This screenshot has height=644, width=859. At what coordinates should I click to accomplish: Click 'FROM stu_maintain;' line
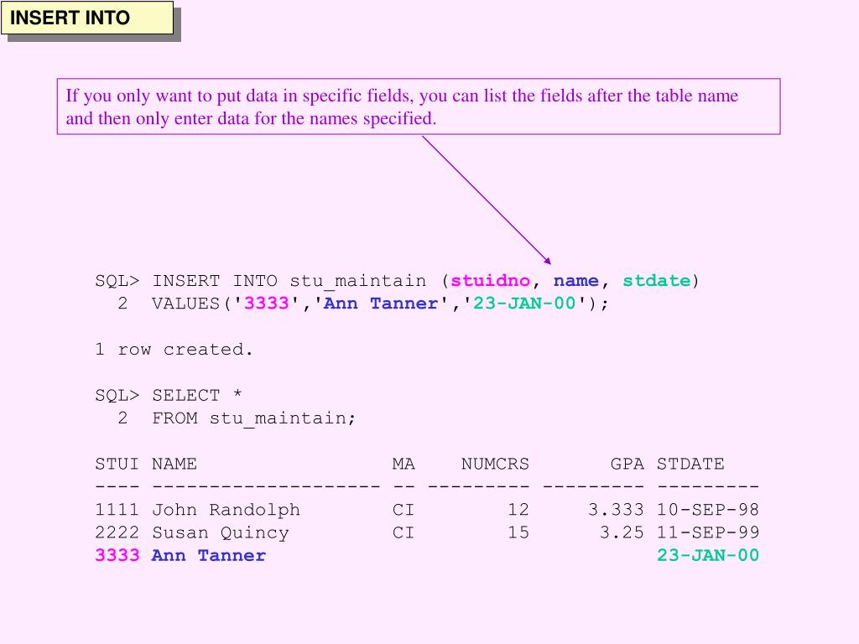pos(254,418)
